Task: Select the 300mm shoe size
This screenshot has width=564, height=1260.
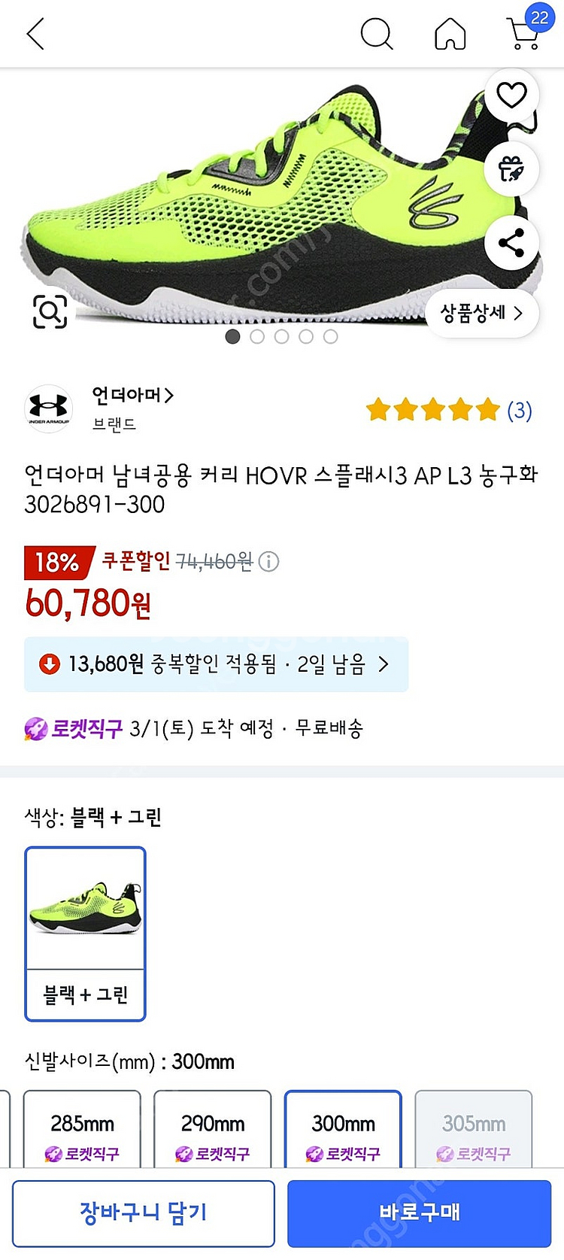Action: click(x=343, y=1128)
